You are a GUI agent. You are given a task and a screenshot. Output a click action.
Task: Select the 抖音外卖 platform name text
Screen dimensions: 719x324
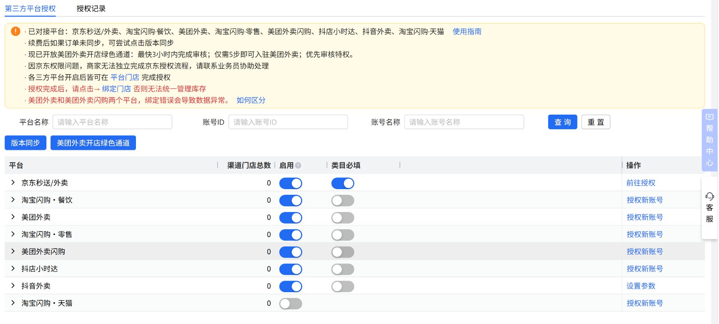(36, 286)
